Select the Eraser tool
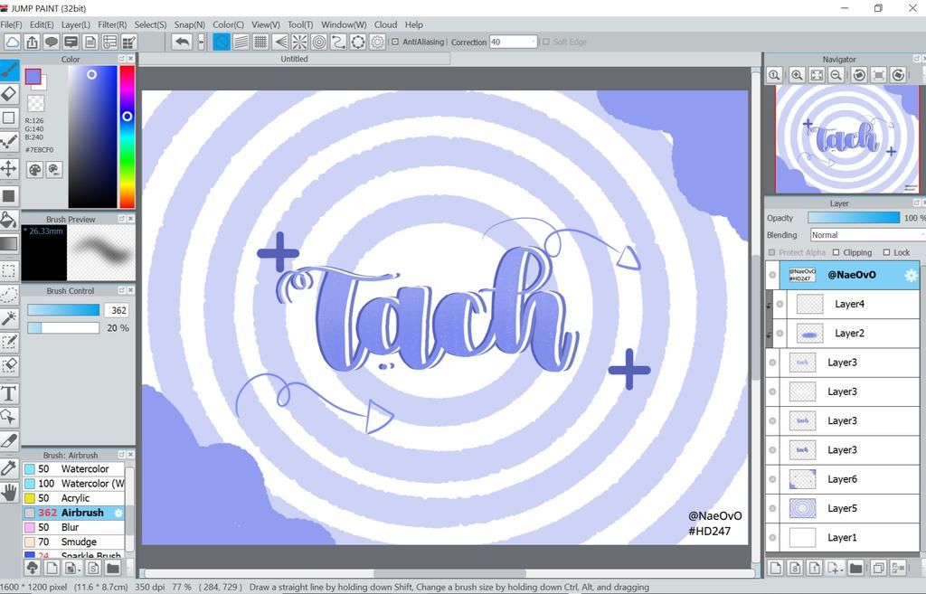Image resolution: width=926 pixels, height=594 pixels. click(x=9, y=94)
